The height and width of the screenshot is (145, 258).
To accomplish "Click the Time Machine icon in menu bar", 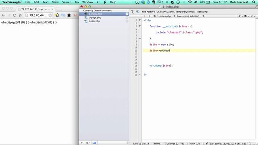I will tap(178, 2).
